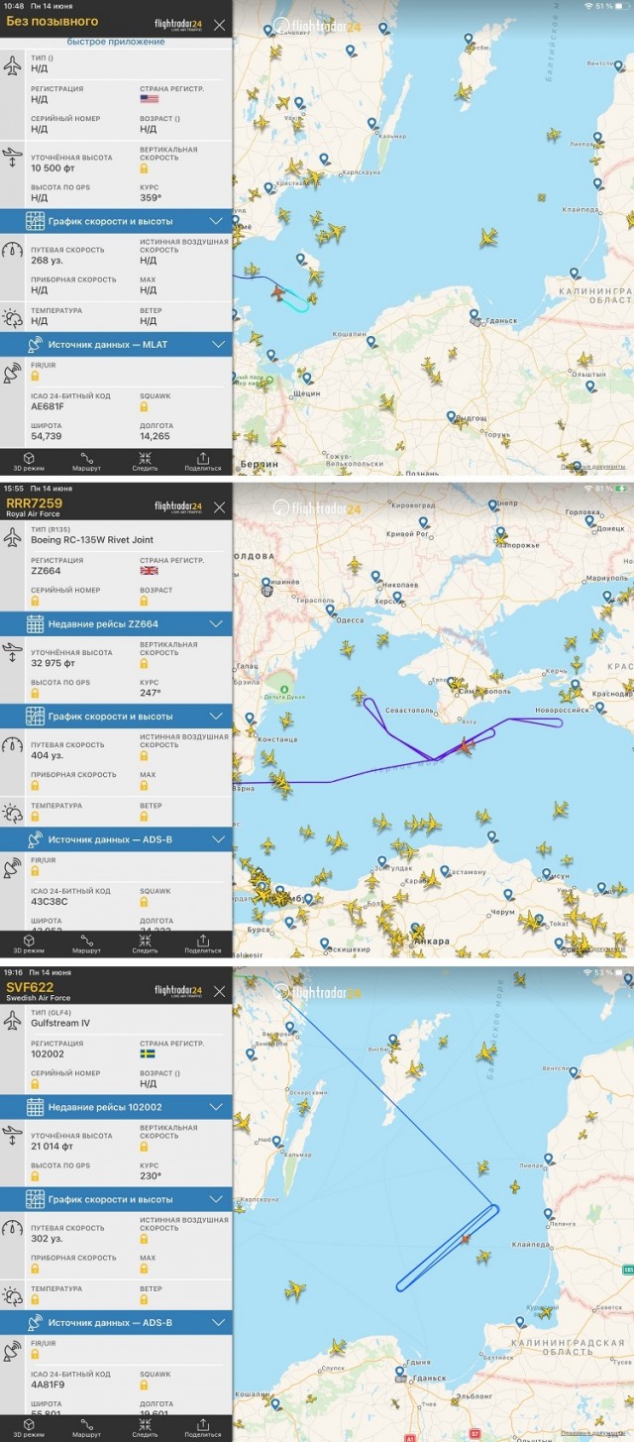634x1442 pixels.
Task: Tap the Gulfstream IV type text
Action: tap(58, 1023)
